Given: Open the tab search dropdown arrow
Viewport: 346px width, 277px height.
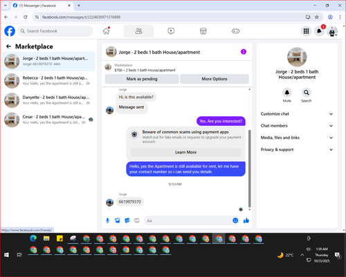Looking at the screenshot, I should [6, 6].
